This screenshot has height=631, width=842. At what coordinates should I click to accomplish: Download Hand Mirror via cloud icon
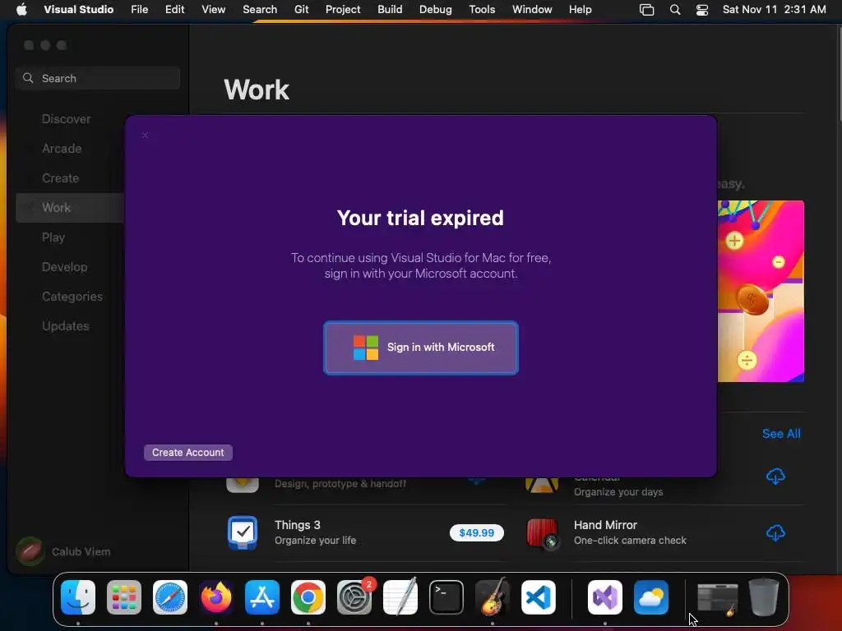coord(775,532)
